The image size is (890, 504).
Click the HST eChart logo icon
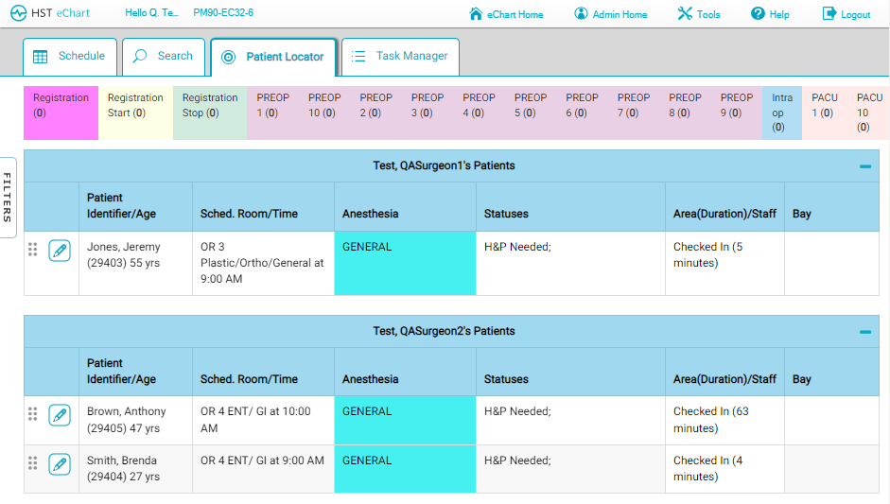[x=18, y=14]
